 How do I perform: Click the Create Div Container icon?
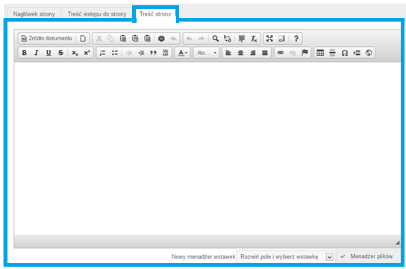click(x=166, y=53)
